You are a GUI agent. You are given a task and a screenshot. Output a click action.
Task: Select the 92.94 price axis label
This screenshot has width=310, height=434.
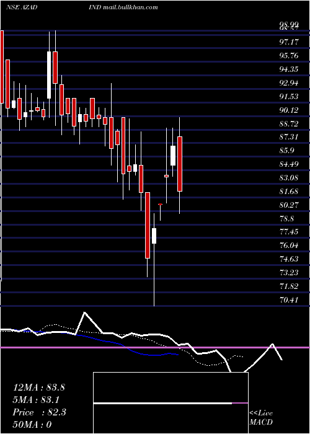(289, 82)
